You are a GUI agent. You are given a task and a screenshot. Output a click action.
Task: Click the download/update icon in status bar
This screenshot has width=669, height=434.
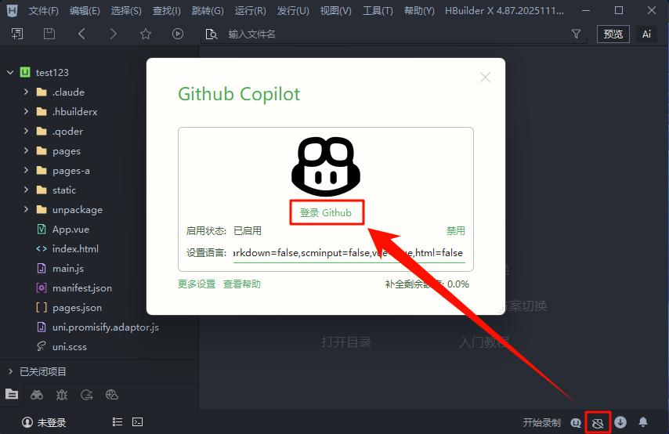pos(620,422)
